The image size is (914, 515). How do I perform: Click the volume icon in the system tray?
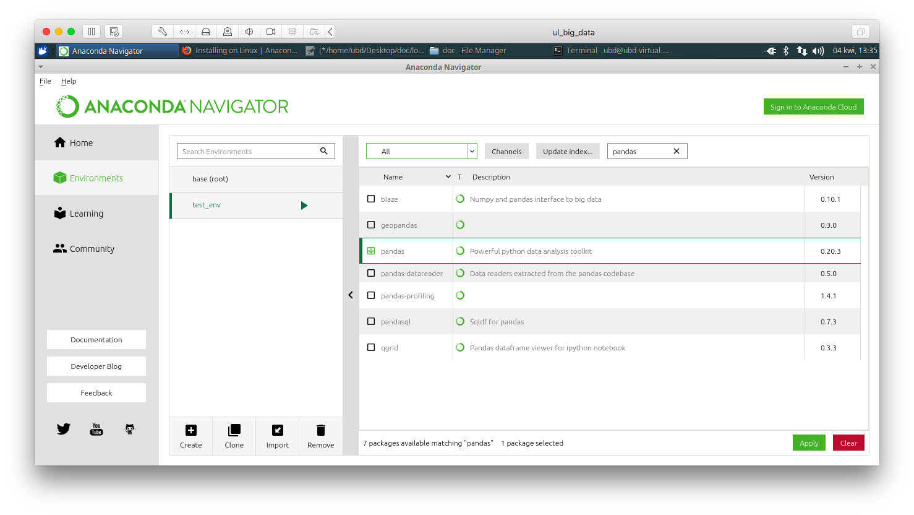pos(818,51)
